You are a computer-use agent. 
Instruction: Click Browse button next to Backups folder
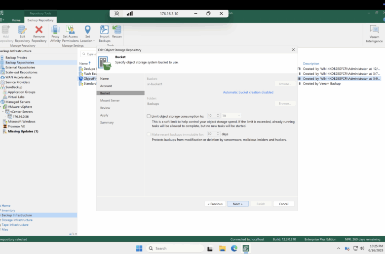pos(285,103)
